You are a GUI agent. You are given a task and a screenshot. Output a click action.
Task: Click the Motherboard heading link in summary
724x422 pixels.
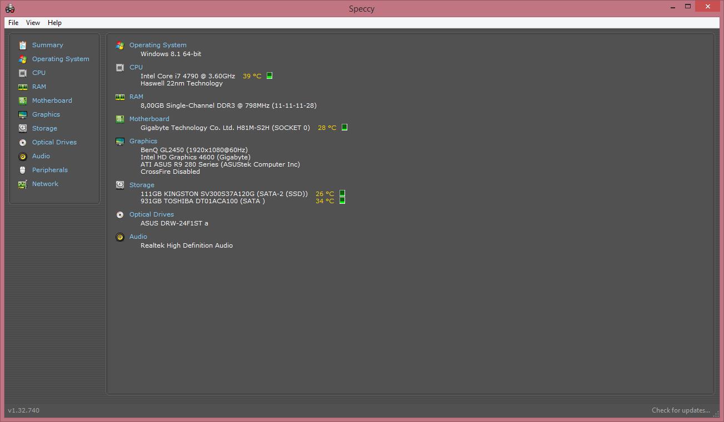pyautogui.click(x=149, y=119)
